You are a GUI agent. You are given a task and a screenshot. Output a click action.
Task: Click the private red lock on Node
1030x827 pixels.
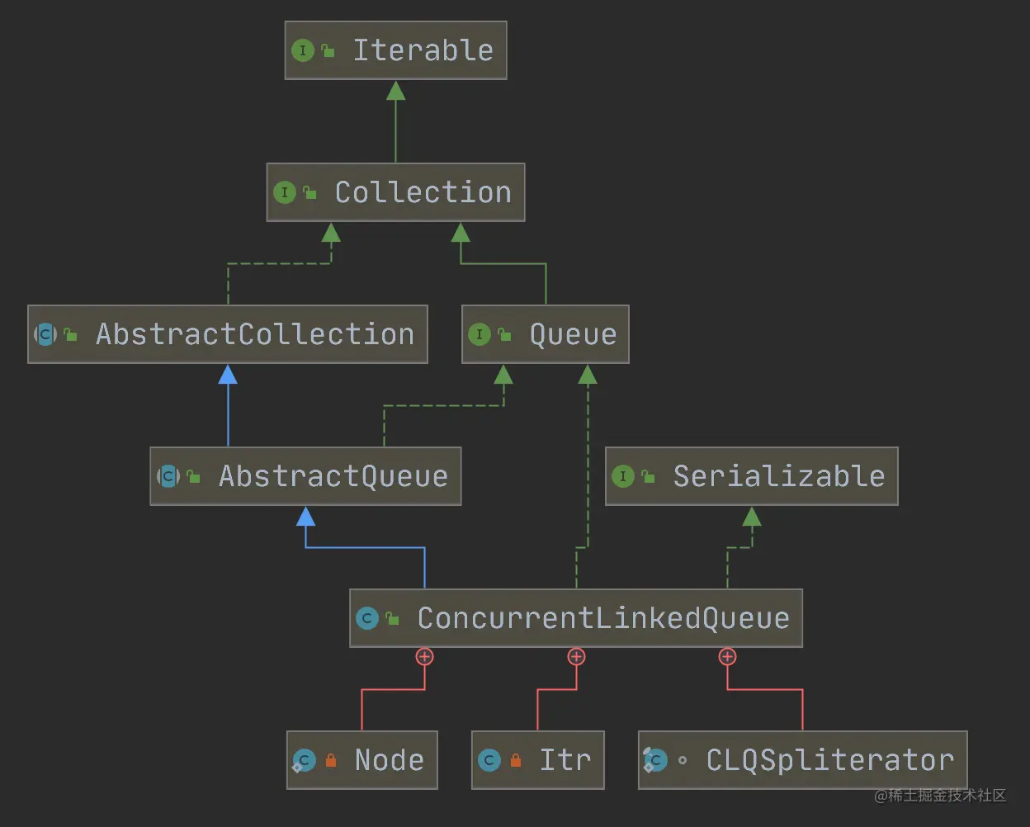pyautogui.click(x=331, y=760)
